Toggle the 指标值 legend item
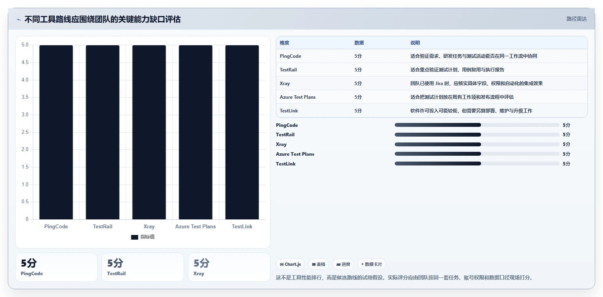This screenshot has width=603, height=297. (x=143, y=237)
